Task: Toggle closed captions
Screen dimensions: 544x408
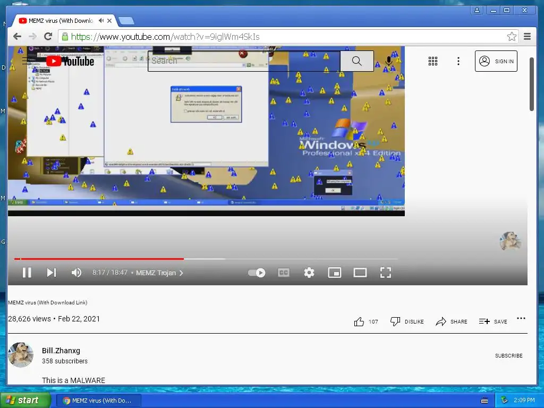Action: [284, 273]
